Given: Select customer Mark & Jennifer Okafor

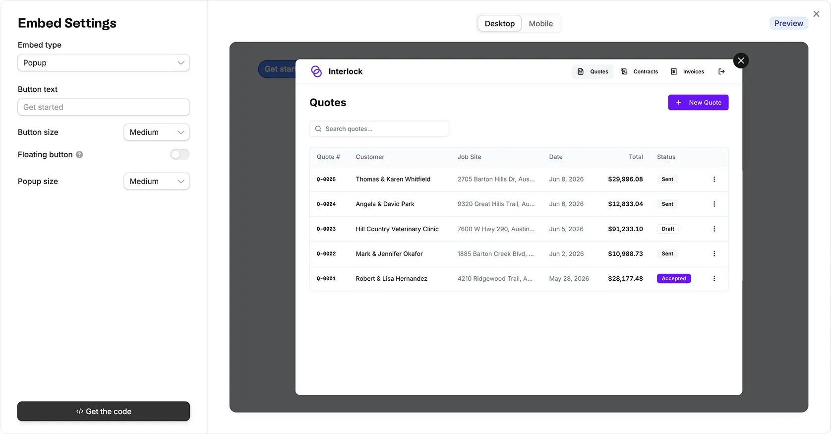Looking at the screenshot, I should click(389, 253).
